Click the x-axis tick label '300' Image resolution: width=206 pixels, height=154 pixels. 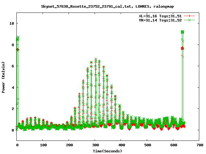(96, 145)
